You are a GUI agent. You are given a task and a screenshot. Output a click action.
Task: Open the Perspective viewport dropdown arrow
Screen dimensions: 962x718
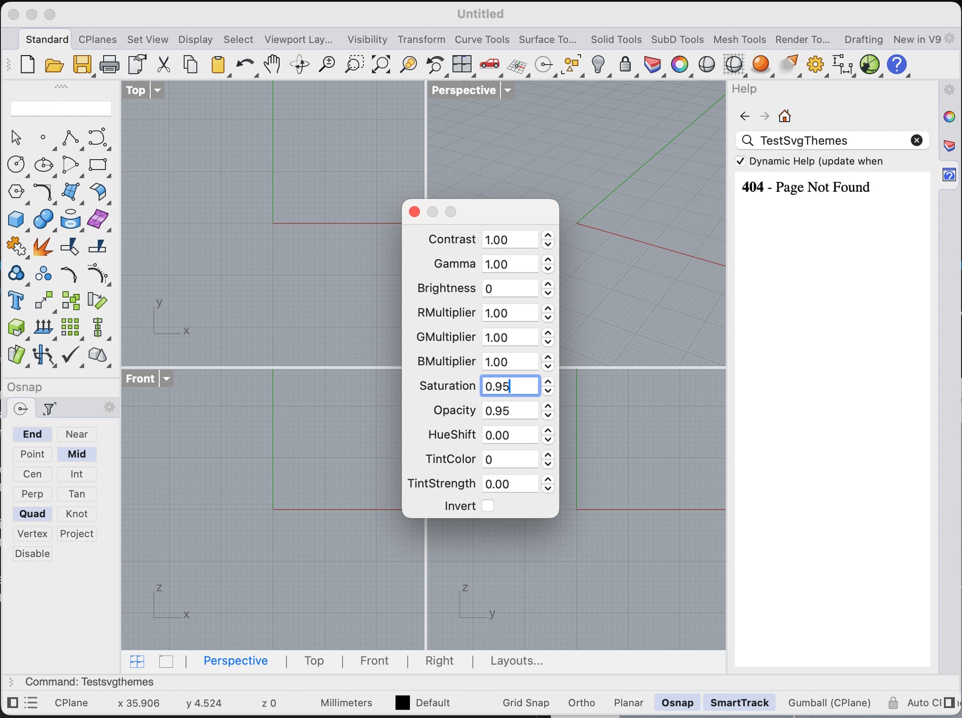[508, 90]
